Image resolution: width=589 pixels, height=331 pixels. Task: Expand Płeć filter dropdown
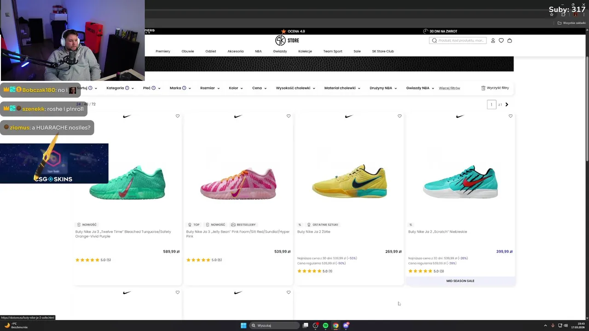[151, 88]
